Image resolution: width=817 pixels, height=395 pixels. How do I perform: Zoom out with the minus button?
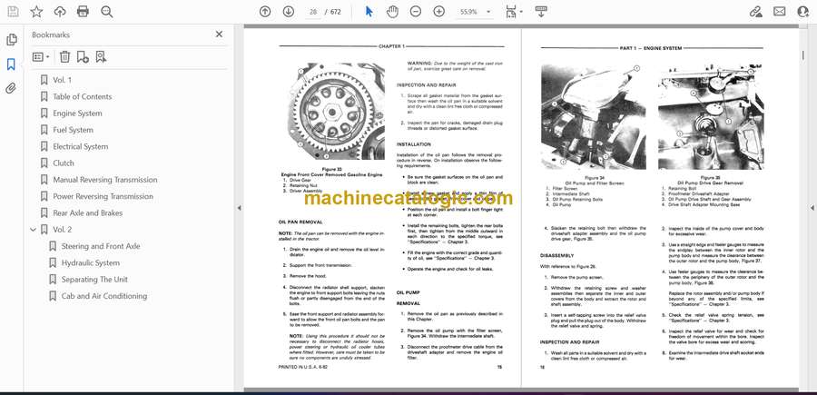pos(415,12)
